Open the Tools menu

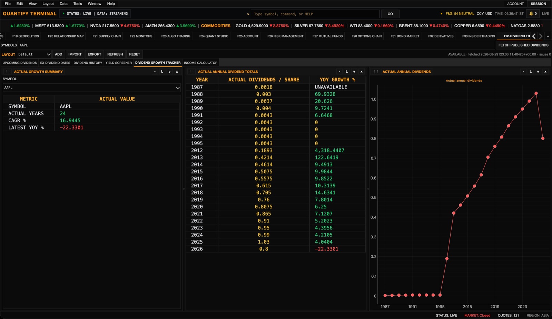point(78,4)
